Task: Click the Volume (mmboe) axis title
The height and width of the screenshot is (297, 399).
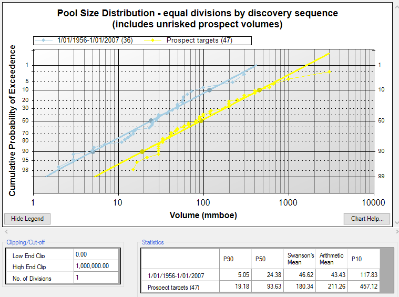Action: [x=203, y=216]
